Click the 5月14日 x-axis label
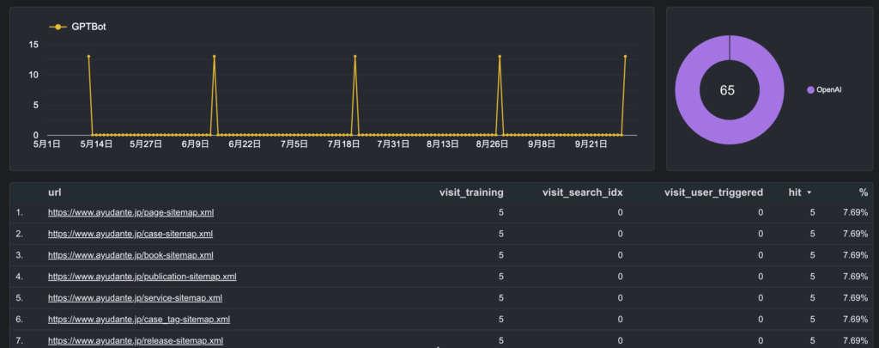Viewport: 879px width, 348px height. [96, 144]
